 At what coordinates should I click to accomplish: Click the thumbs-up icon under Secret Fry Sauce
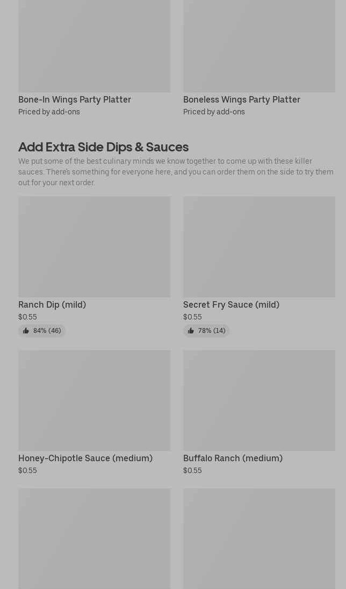[191, 331]
